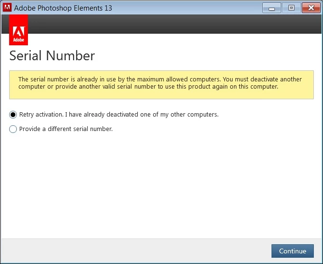
Task: Close the Photoshop Elements 13 dialog
Action: click(311, 8)
